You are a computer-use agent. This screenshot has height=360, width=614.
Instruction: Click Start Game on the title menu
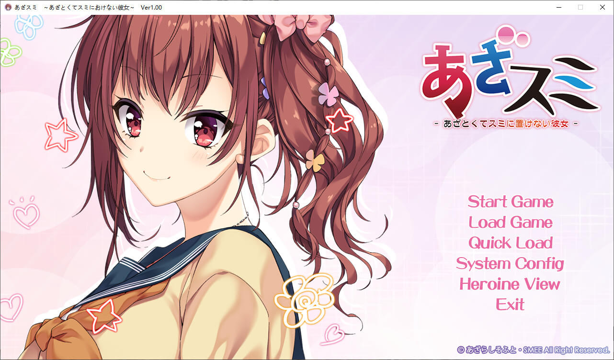coord(511,202)
